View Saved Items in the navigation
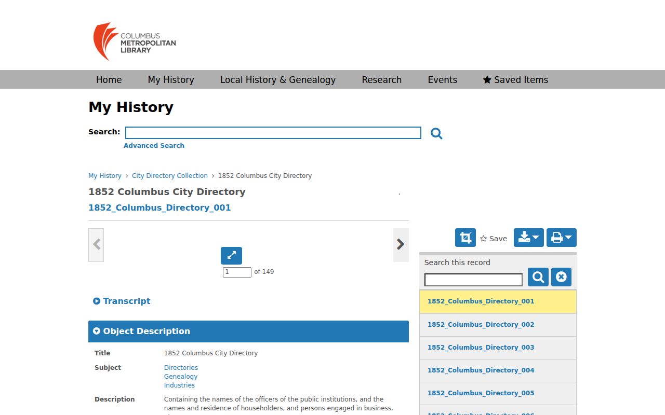Screen dimensions: 665x415 pos(515,80)
